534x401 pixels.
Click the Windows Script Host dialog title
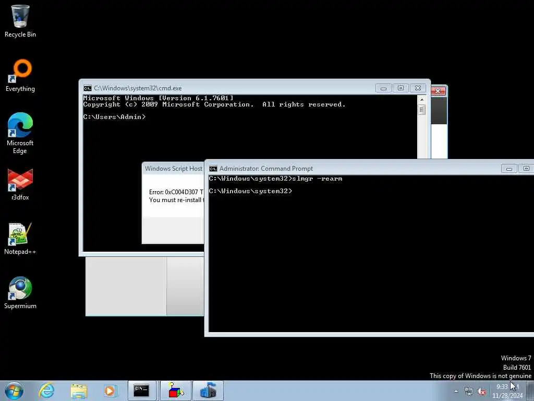(174, 169)
